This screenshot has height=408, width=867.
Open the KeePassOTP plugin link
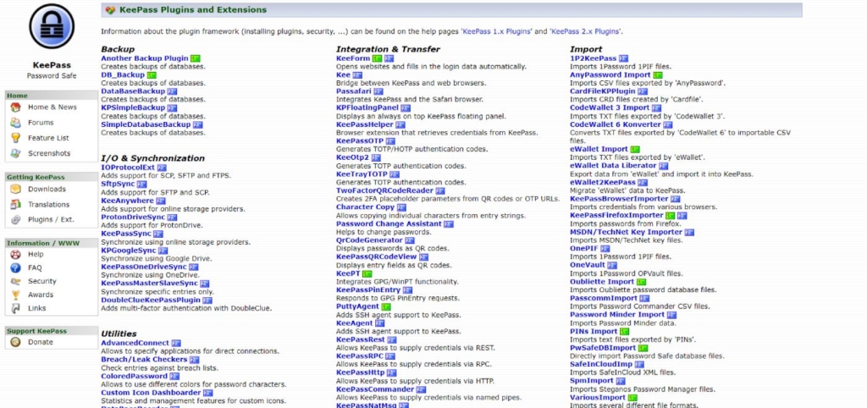tap(360, 141)
